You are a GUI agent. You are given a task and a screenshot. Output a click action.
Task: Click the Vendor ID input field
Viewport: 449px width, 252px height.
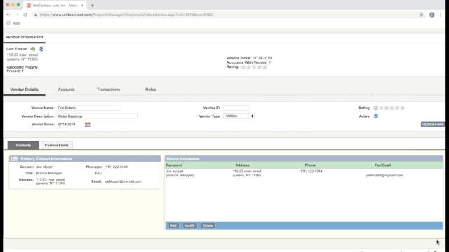point(236,108)
